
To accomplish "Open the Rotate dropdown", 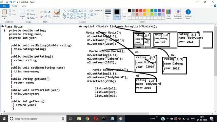I will (32, 18).
